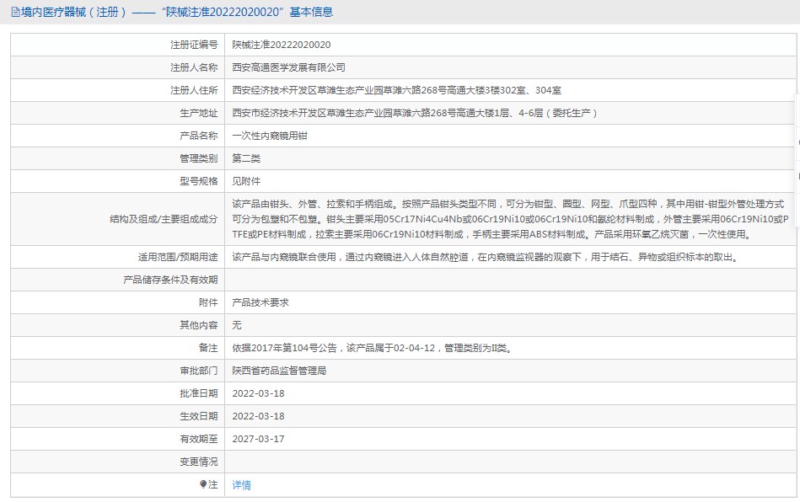Click the 型号规格 label
The width and height of the screenshot is (800, 502).
(198, 181)
